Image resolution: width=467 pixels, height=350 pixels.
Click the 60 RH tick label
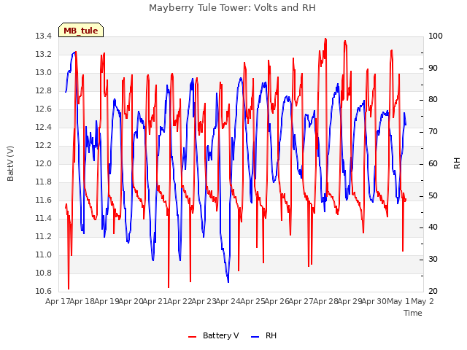433,163
